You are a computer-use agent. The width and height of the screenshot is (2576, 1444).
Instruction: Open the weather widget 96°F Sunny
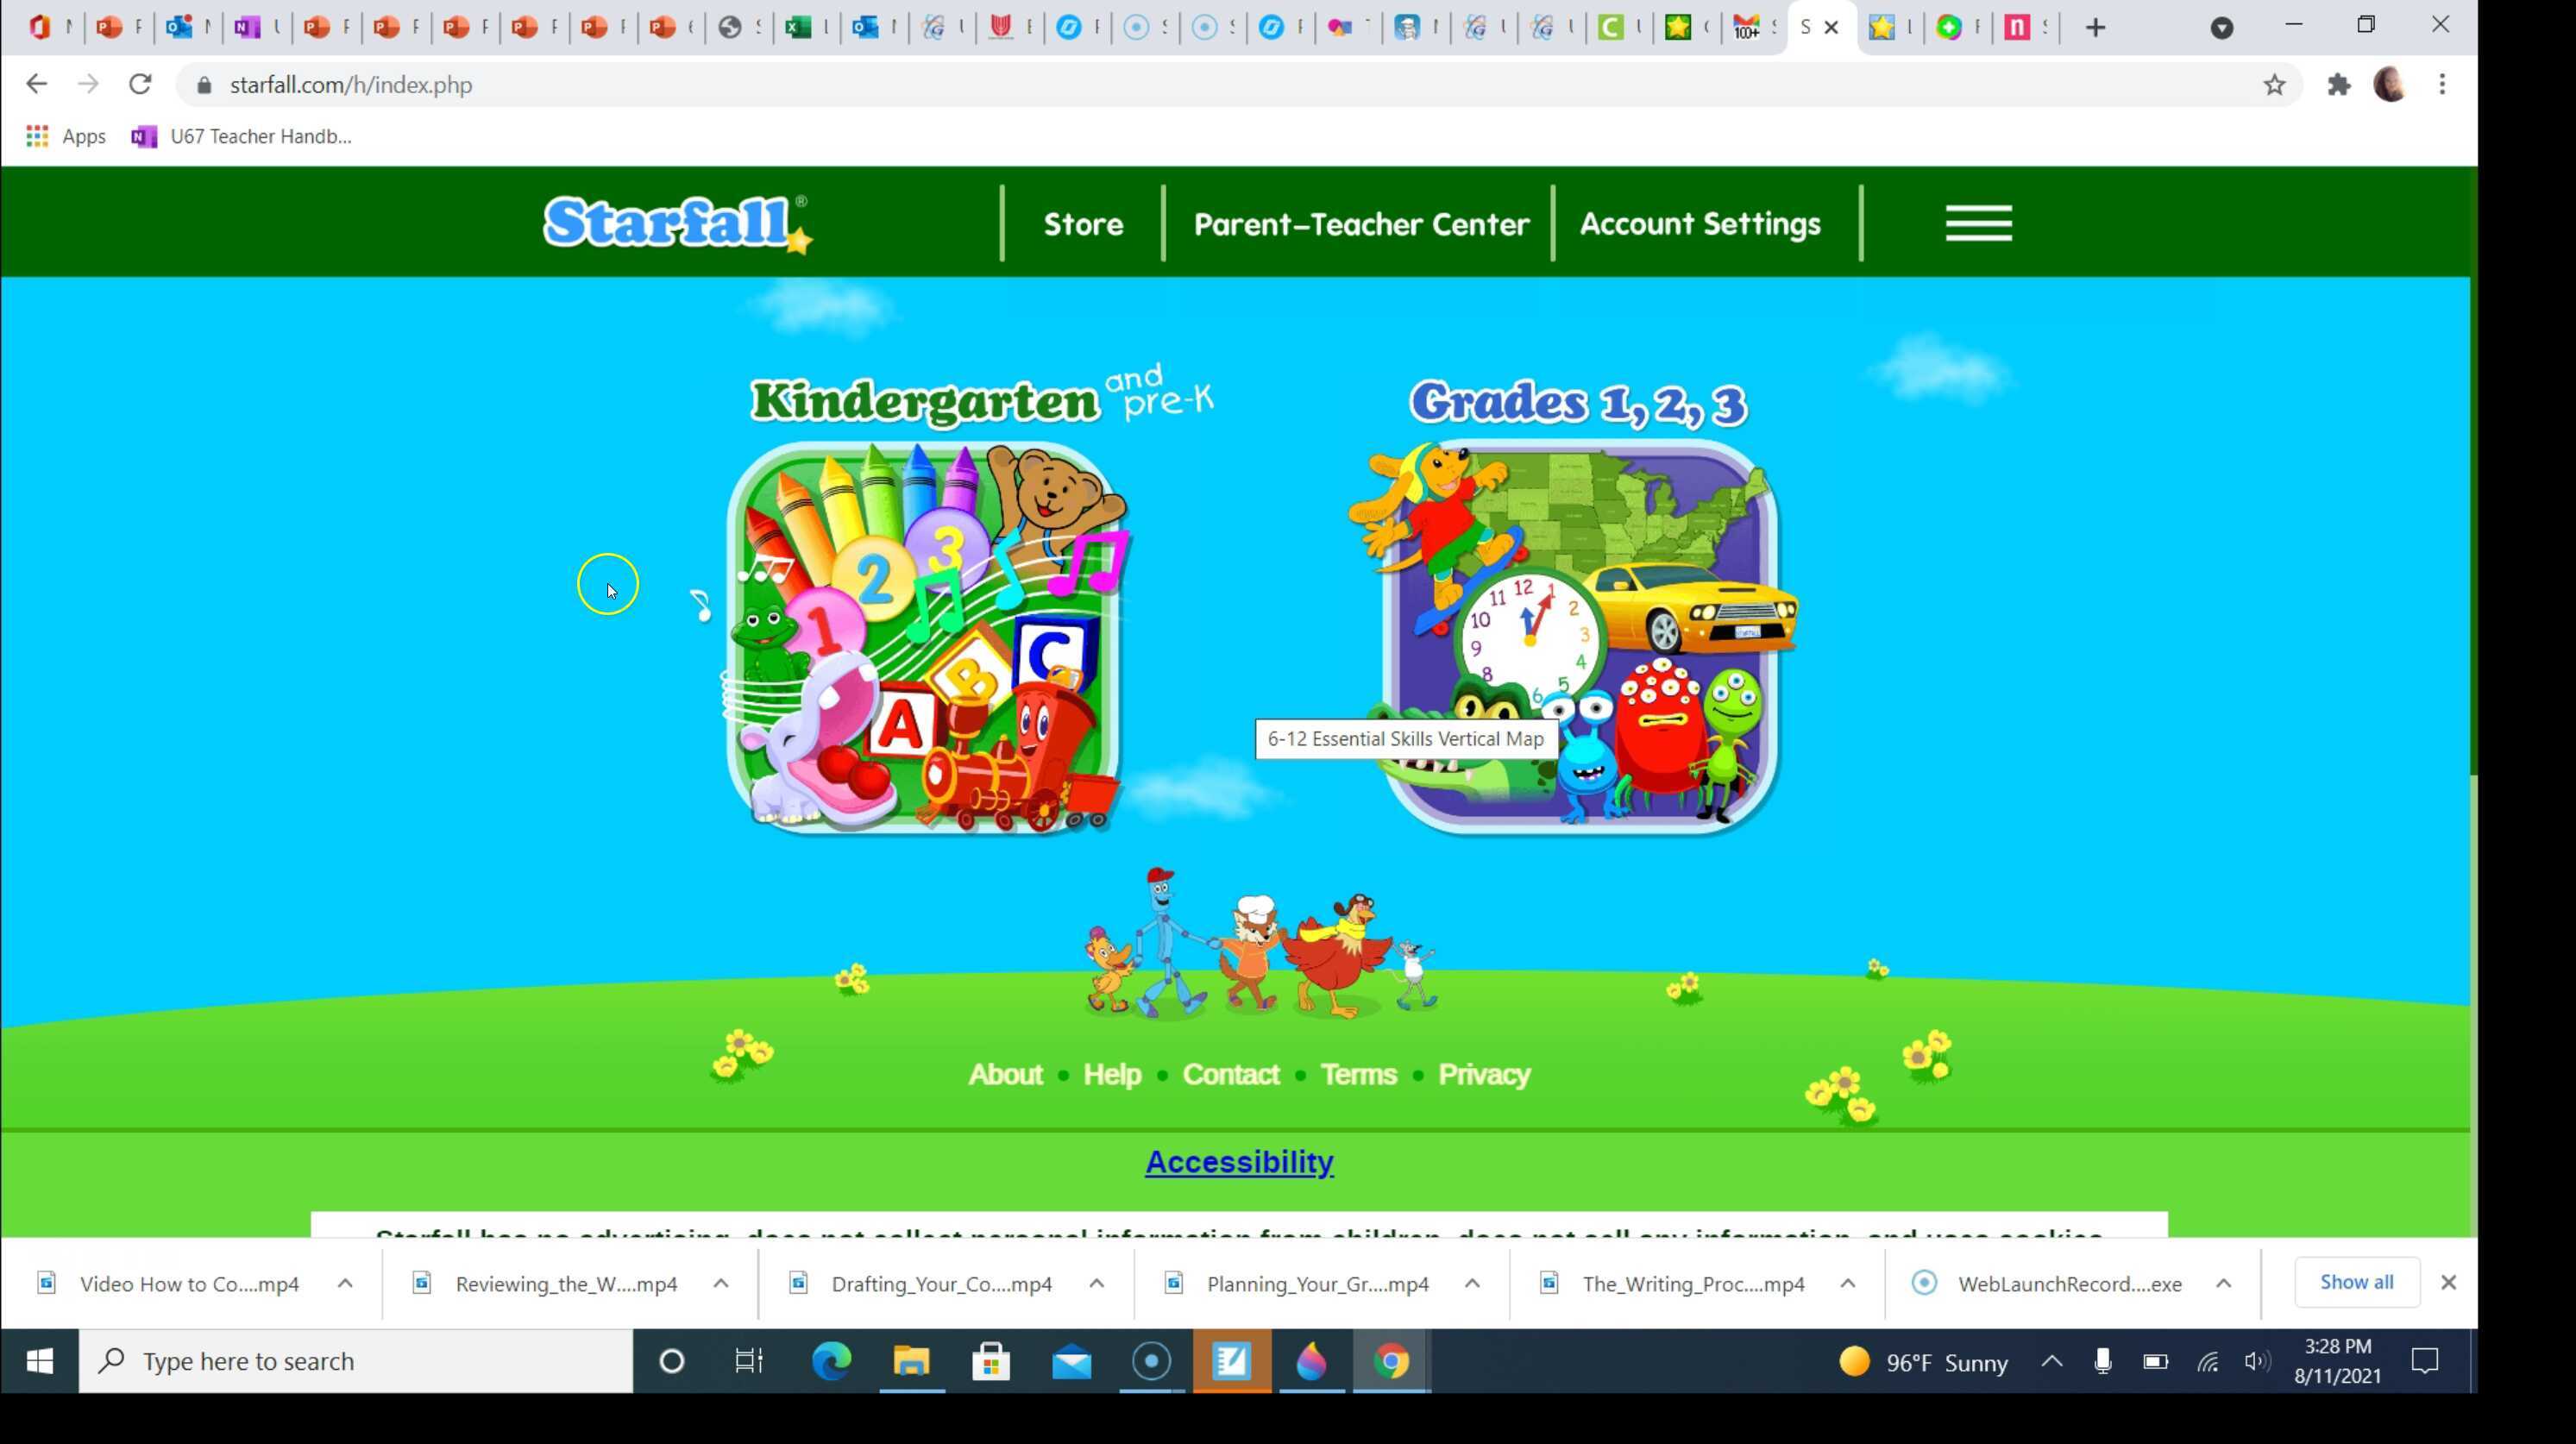pos(1923,1362)
